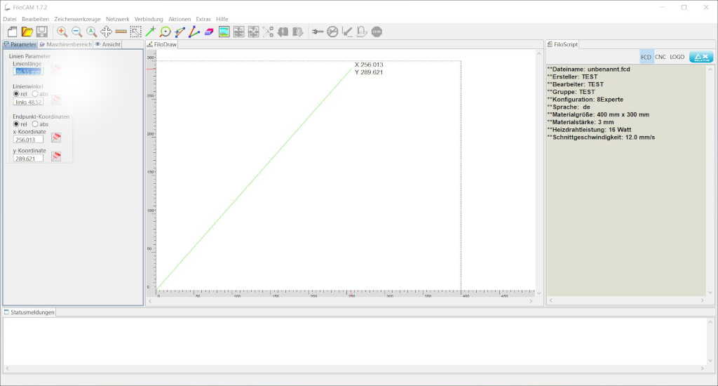Screen dimensions: 718x386
Task: Click the landscape picture icon in toolbar
Action: pyautogui.click(x=224, y=32)
